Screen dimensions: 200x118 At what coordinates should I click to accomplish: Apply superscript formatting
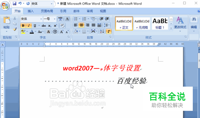click(x=55, y=26)
